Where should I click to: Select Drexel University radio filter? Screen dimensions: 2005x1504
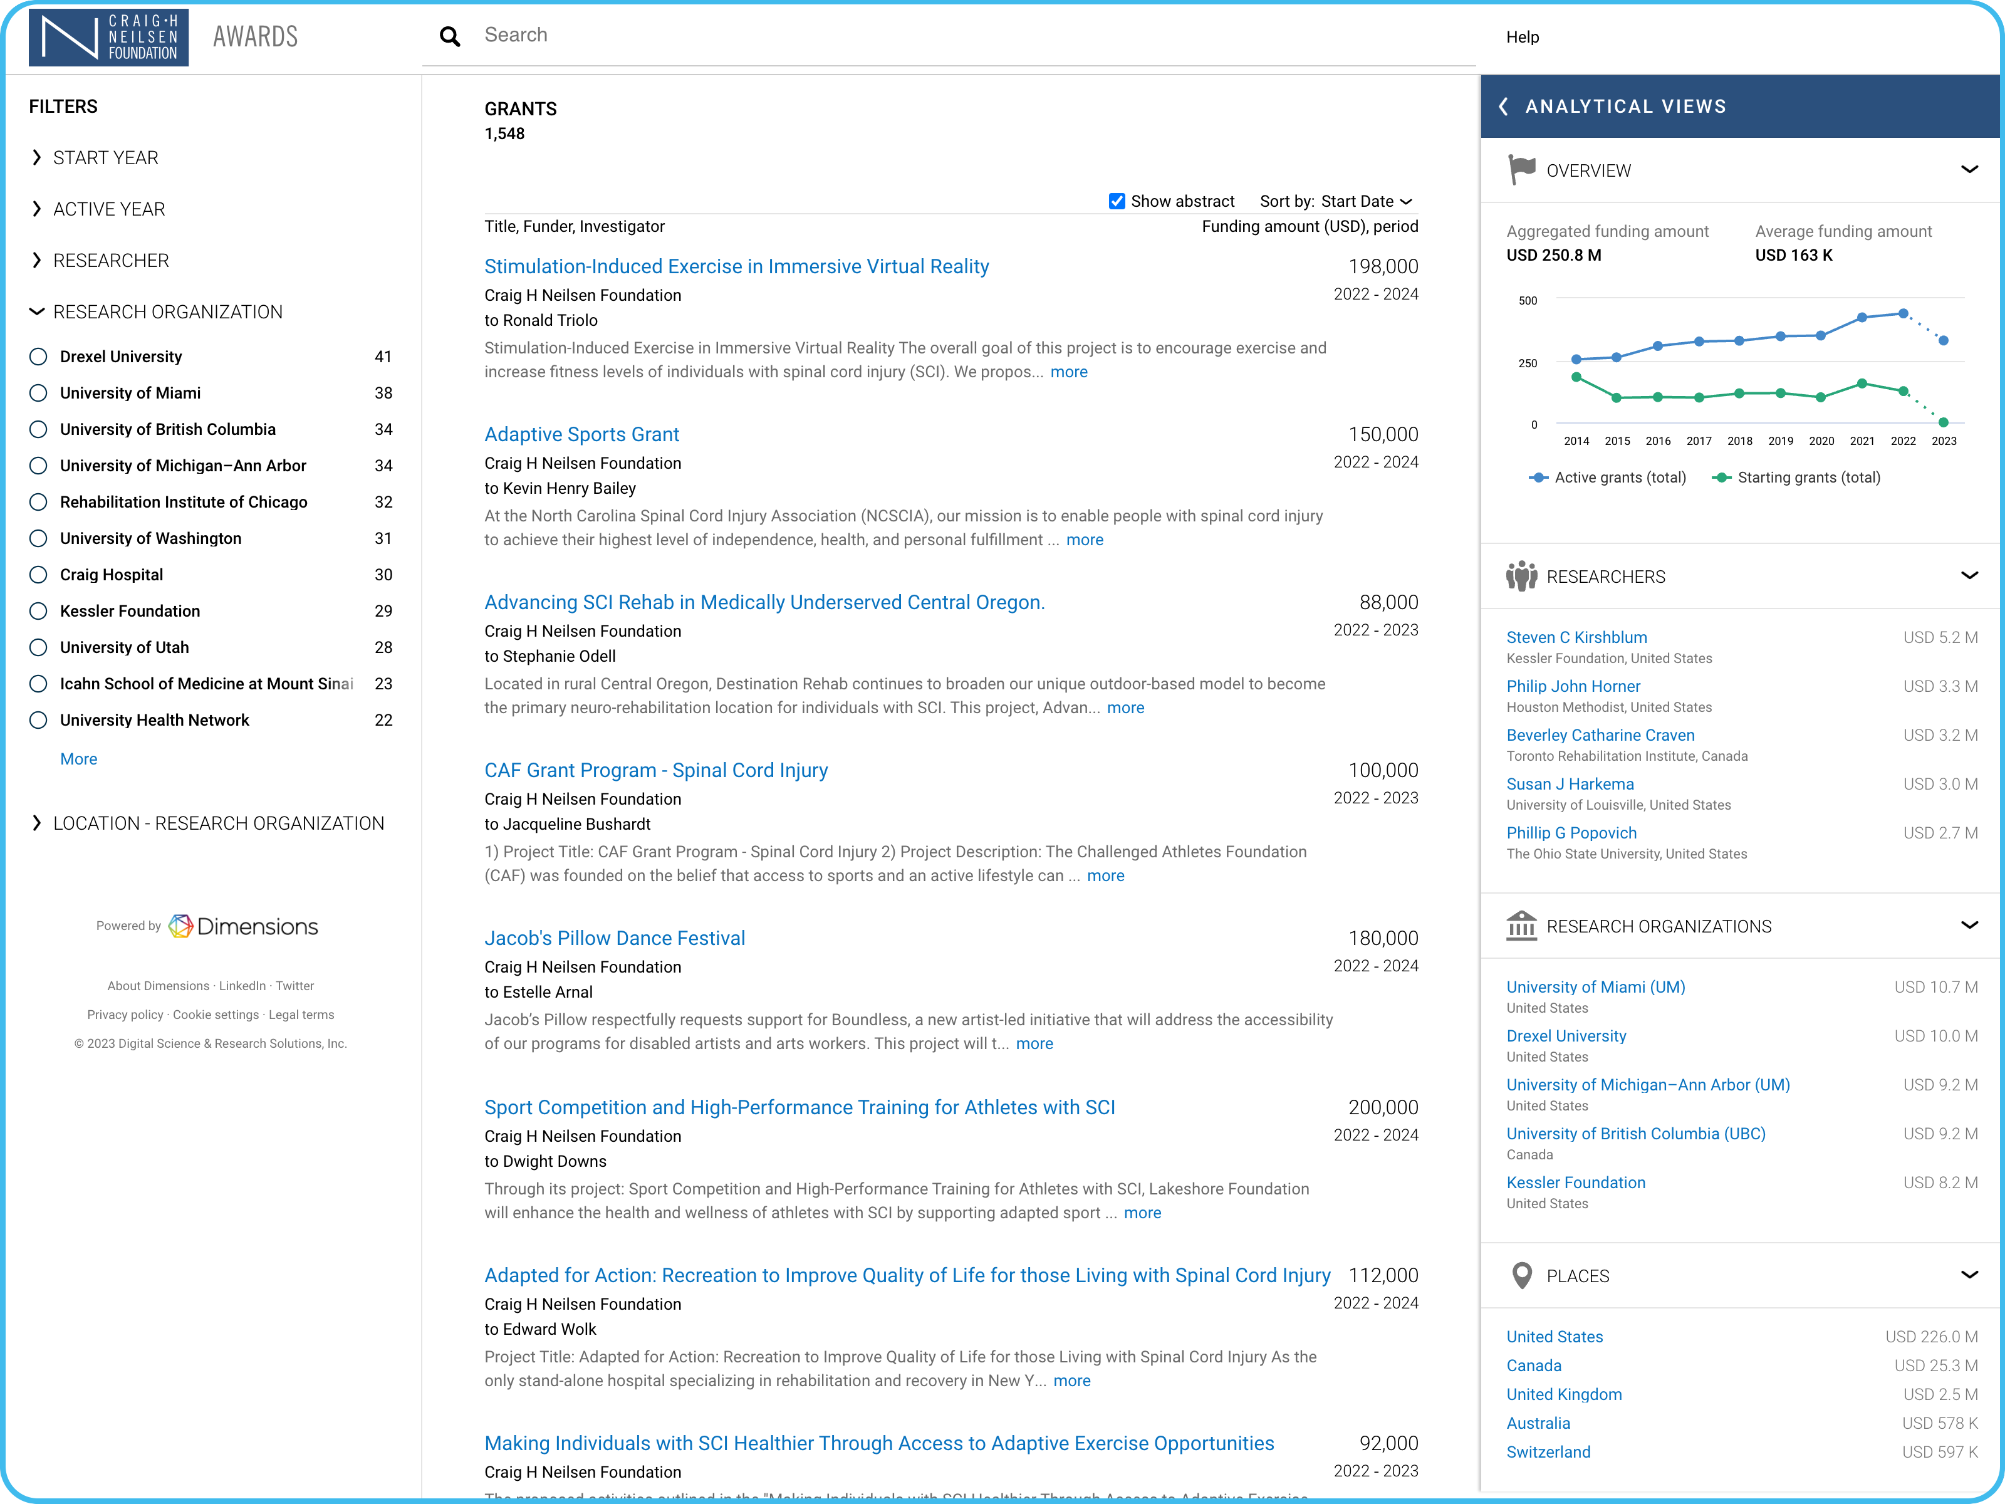[x=38, y=357]
